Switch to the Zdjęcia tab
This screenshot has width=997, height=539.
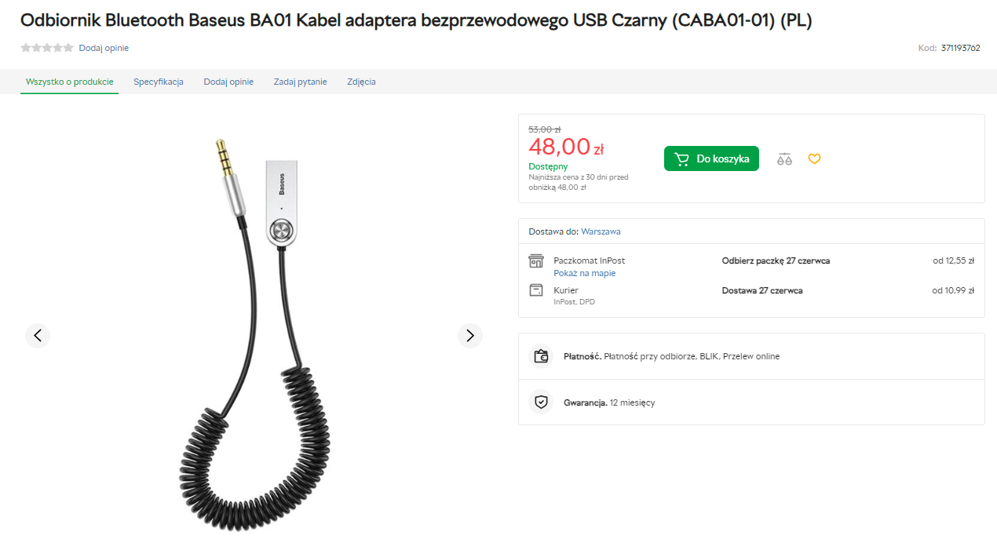pos(361,82)
